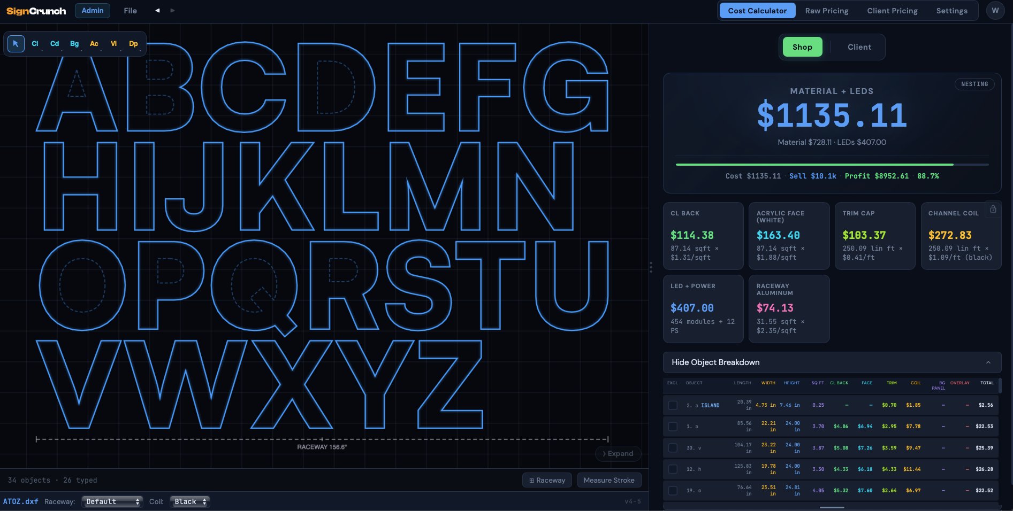Click the W user avatar
This screenshot has width=1013, height=511.
coord(995,10)
